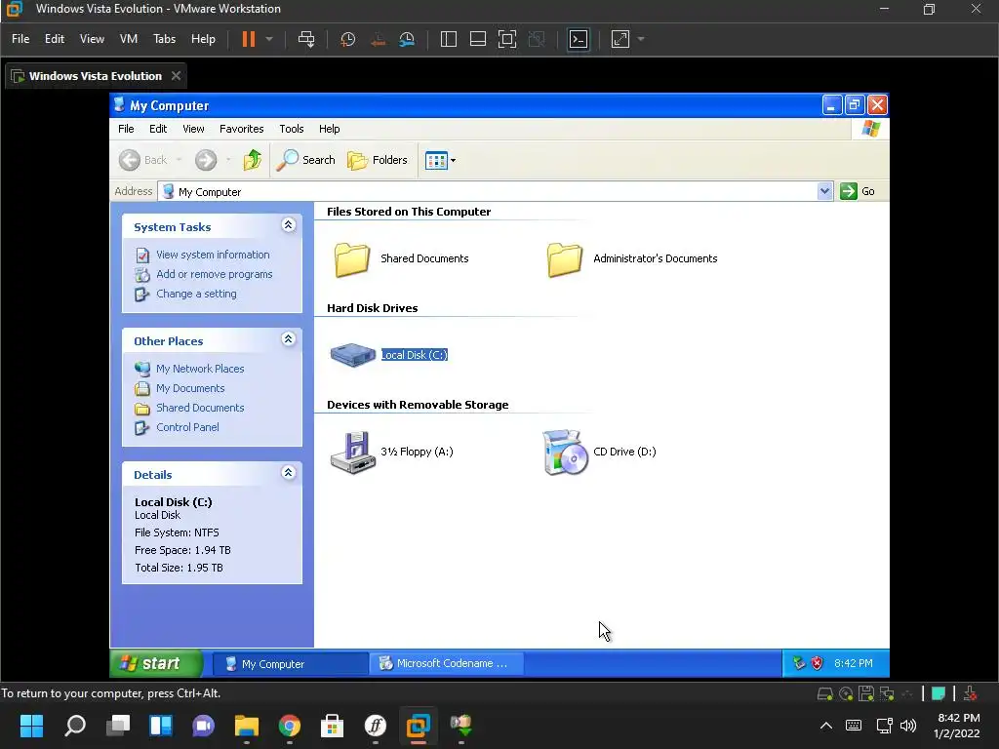Open VMware Workstation's View menu

[92, 39]
